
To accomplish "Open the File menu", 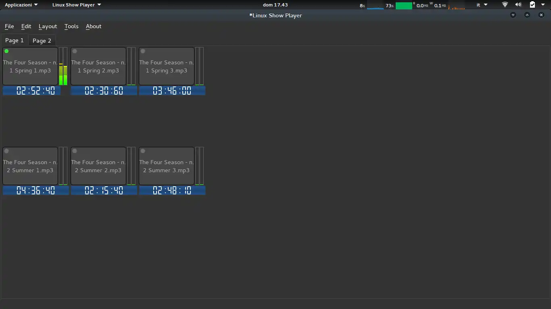I will pyautogui.click(x=9, y=26).
